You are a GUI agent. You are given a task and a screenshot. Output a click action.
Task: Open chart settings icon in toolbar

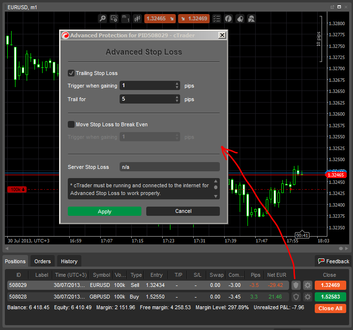pyautogui.click(x=114, y=18)
